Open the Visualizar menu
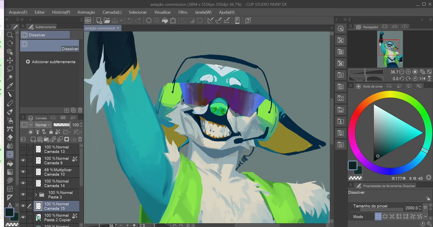 tap(163, 12)
